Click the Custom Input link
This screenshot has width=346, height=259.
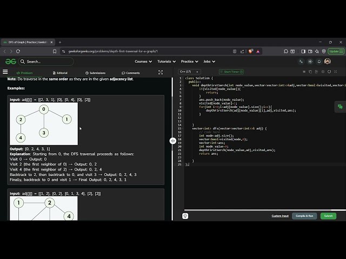tap(280, 216)
